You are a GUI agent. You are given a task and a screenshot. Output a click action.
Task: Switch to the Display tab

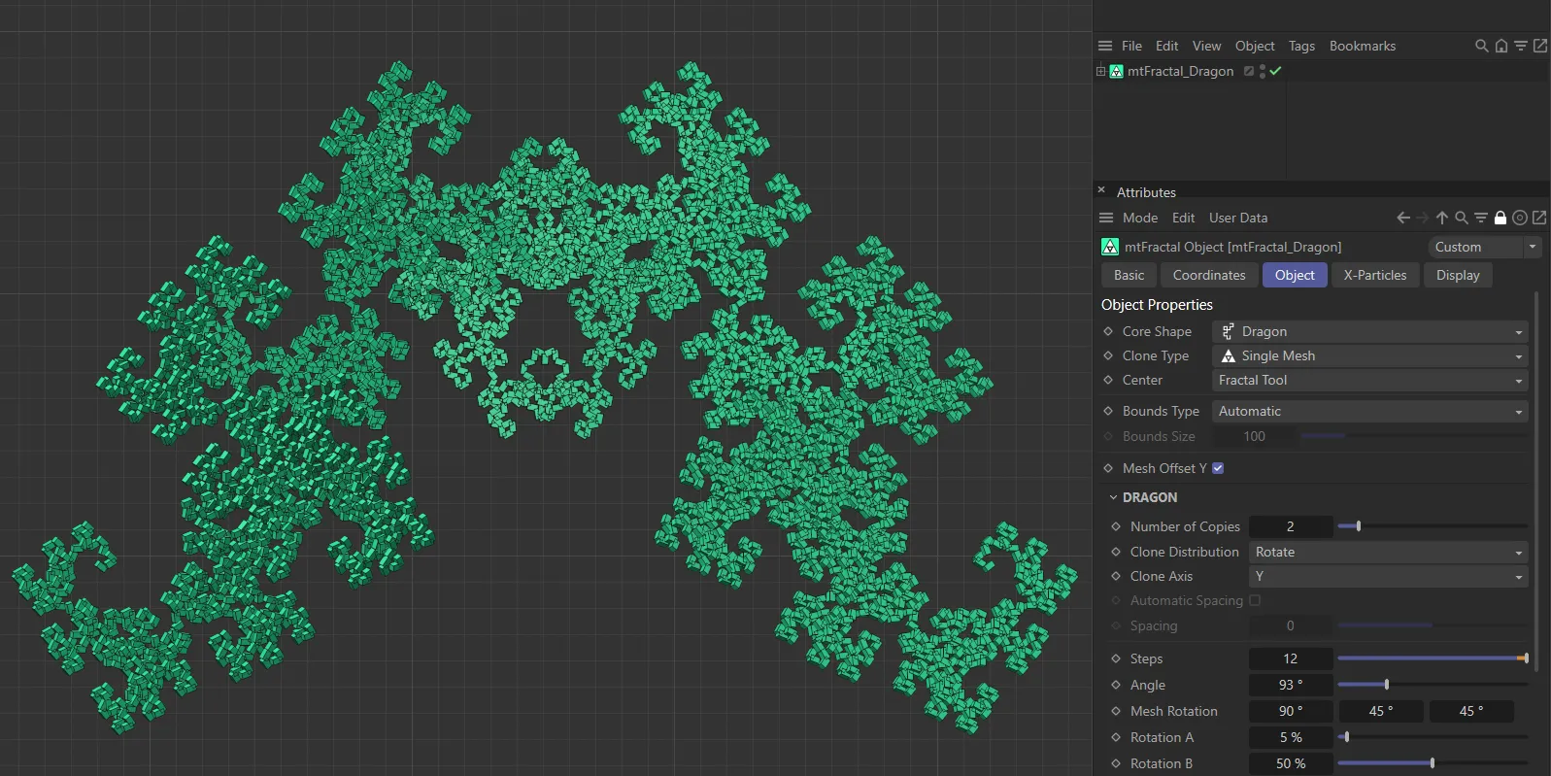click(x=1458, y=275)
